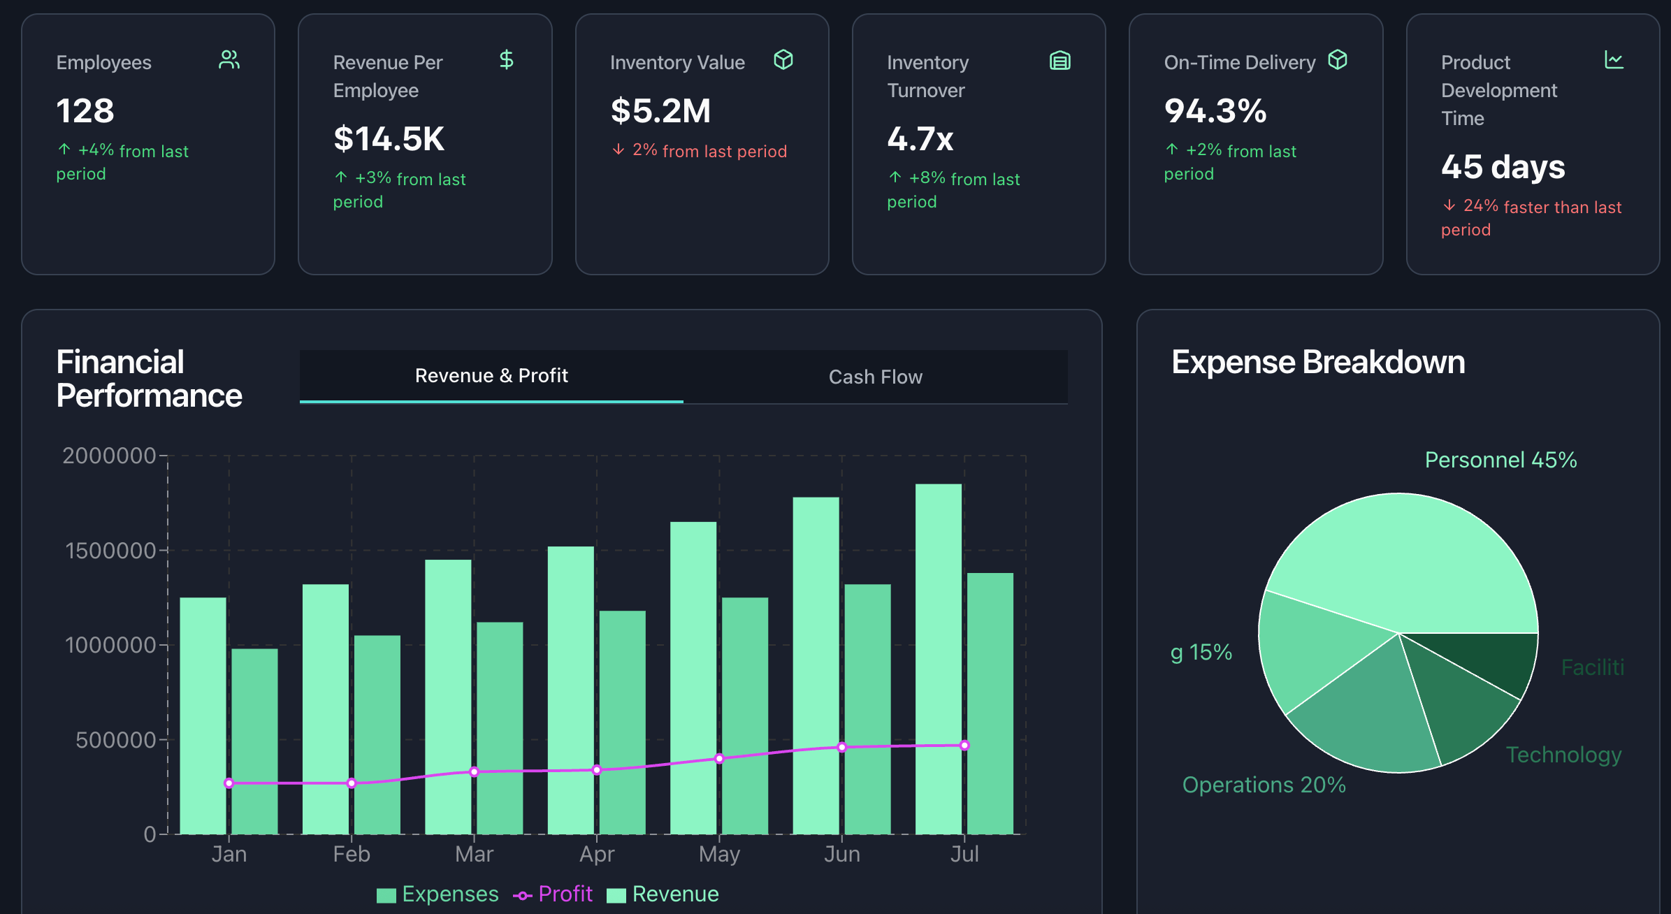1671x914 pixels.
Task: Click the Technology pie chart label
Action: 1563,755
